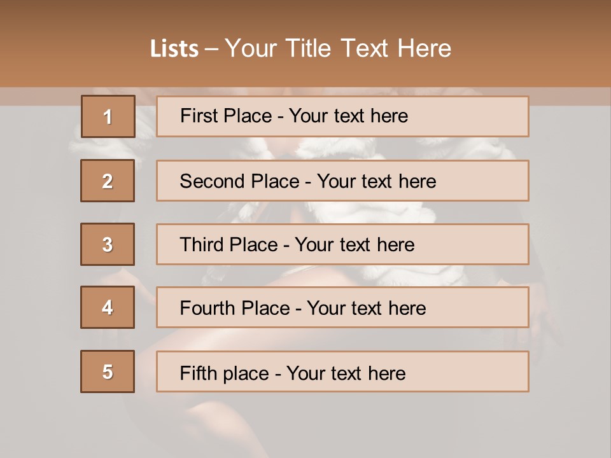Click the number 3 square
This screenshot has width=611, height=458.
108,244
